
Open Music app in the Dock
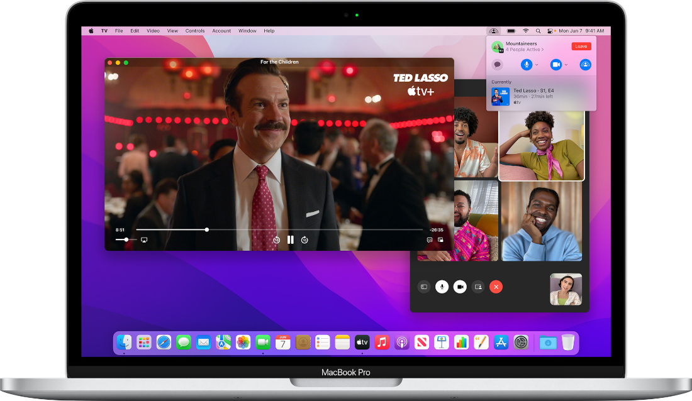pyautogui.click(x=382, y=343)
